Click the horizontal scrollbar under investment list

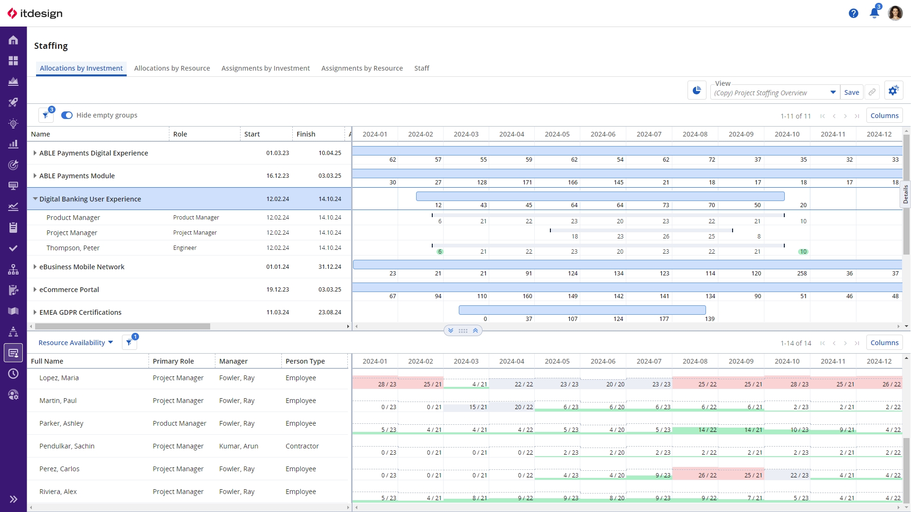tap(122, 327)
